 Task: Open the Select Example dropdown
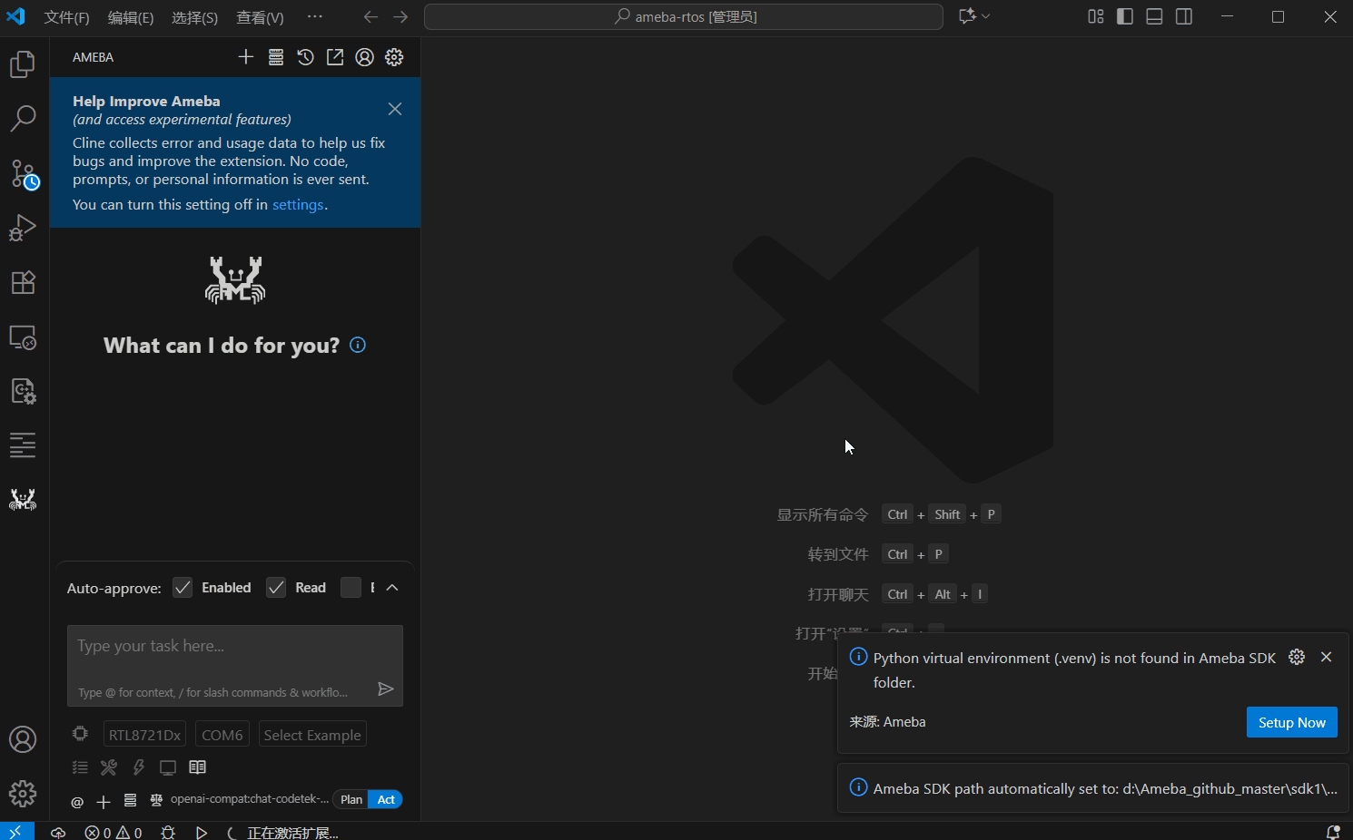[312, 735]
